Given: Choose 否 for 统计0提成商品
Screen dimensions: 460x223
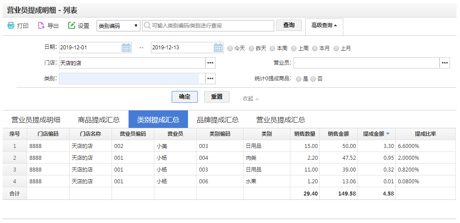Looking at the screenshot, I should coord(313,79).
